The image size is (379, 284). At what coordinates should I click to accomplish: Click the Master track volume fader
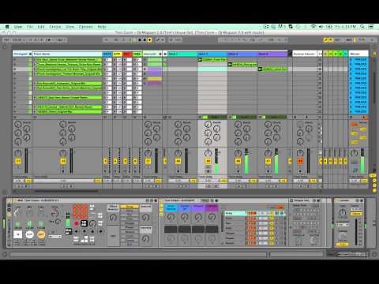362,161
